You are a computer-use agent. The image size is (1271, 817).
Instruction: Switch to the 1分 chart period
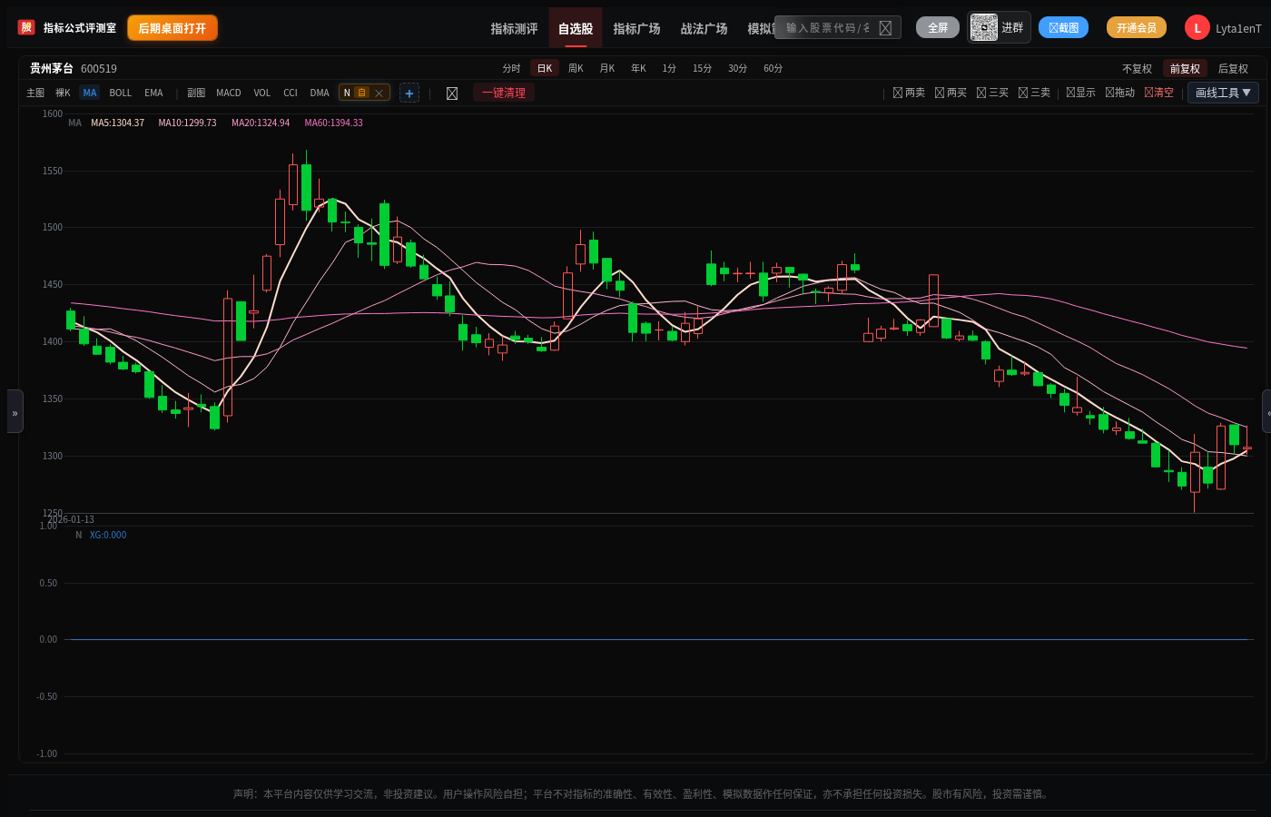click(x=669, y=68)
